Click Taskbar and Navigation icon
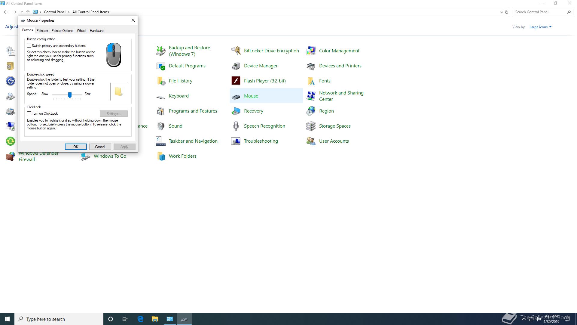This screenshot has width=577, height=325. coord(161,141)
